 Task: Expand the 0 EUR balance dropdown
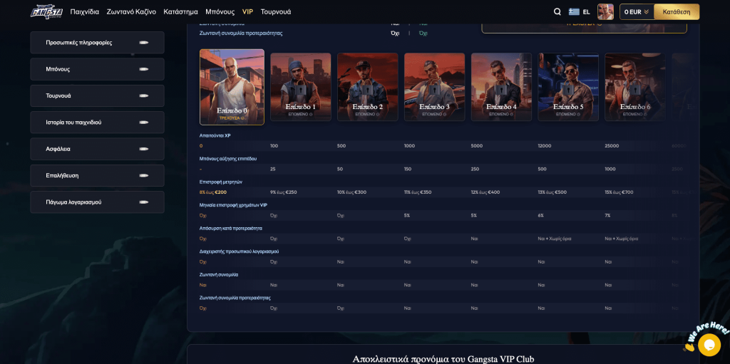(x=637, y=11)
